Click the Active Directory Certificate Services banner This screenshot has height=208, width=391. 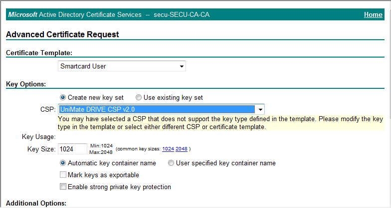tap(109, 15)
